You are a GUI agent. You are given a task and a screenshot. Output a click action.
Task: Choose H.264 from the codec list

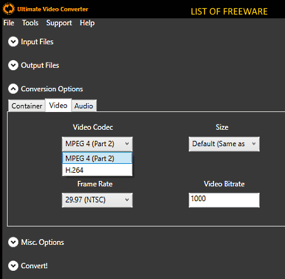click(98, 170)
